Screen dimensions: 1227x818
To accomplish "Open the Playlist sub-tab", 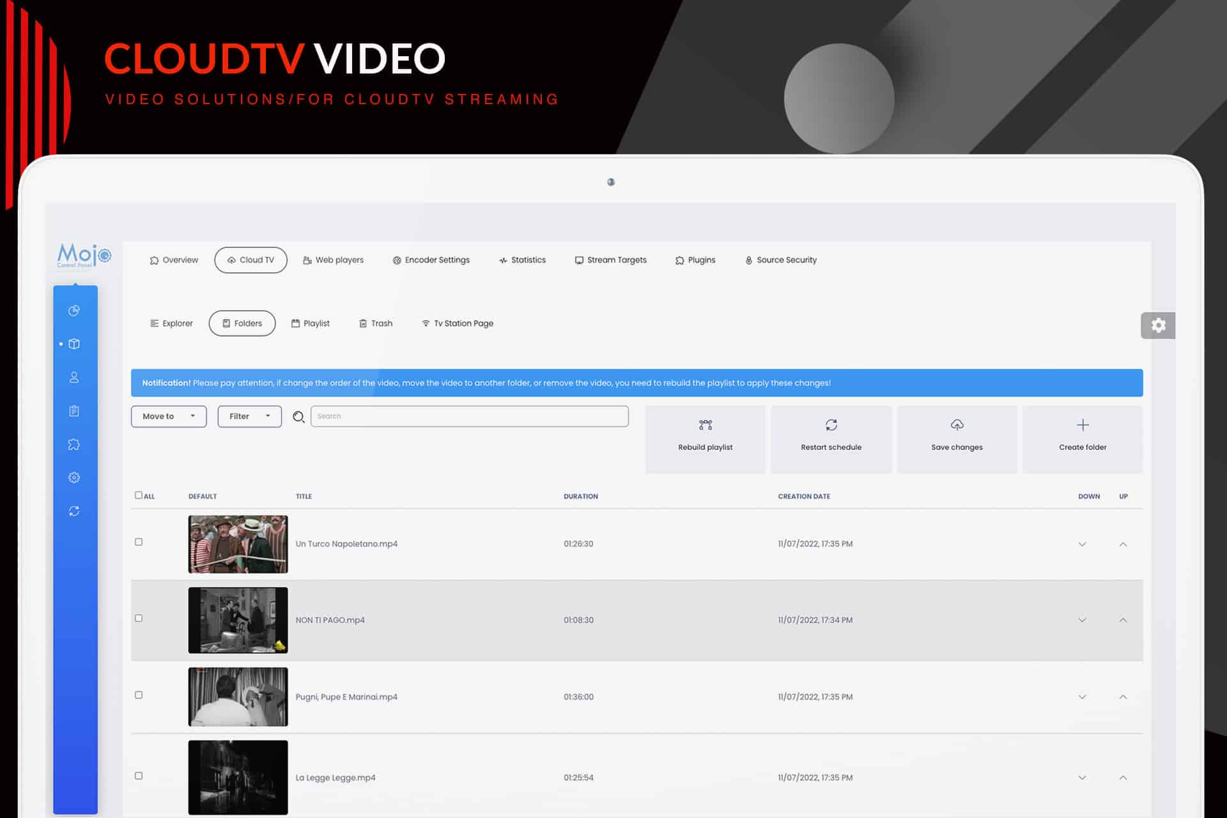I will pos(311,323).
